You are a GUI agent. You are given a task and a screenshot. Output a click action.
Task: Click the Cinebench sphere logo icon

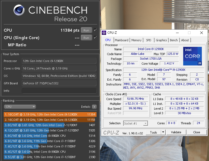(19, 10)
